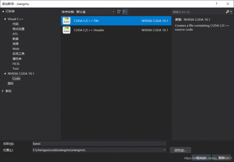Collapse the NVIDIA CUDA 10.1 node
The image size is (234, 162).
click(x=5, y=73)
